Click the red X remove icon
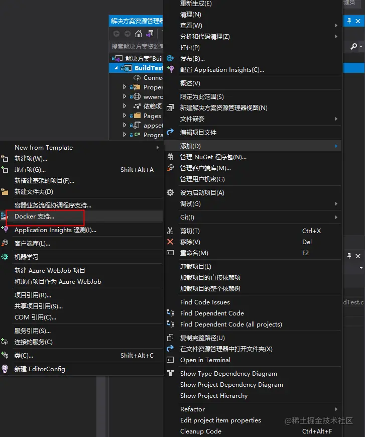The height and width of the screenshot is (437, 365). [x=170, y=242]
